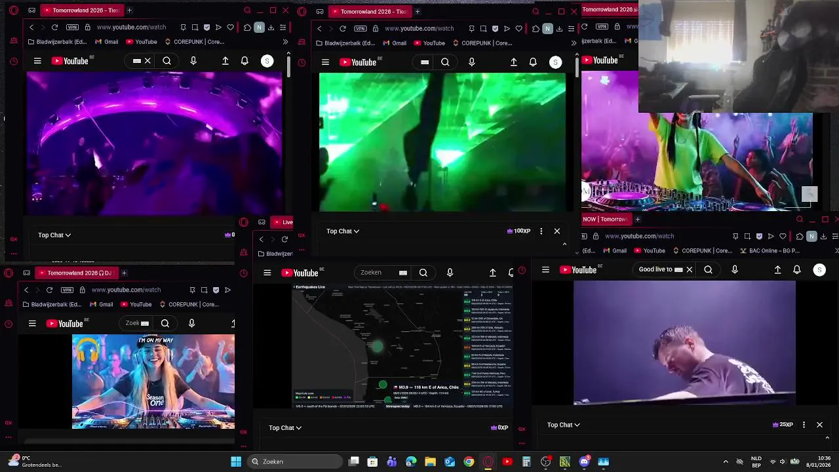Take a snapshot in top-left window toolbar
839x472 pixels.
(195, 28)
